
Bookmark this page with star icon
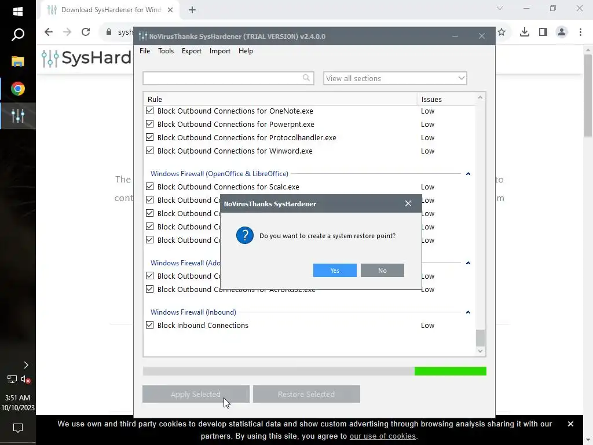click(x=502, y=32)
